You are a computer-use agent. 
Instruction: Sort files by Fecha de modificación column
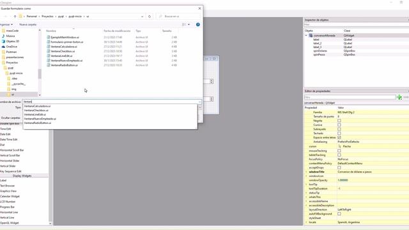coord(117,31)
